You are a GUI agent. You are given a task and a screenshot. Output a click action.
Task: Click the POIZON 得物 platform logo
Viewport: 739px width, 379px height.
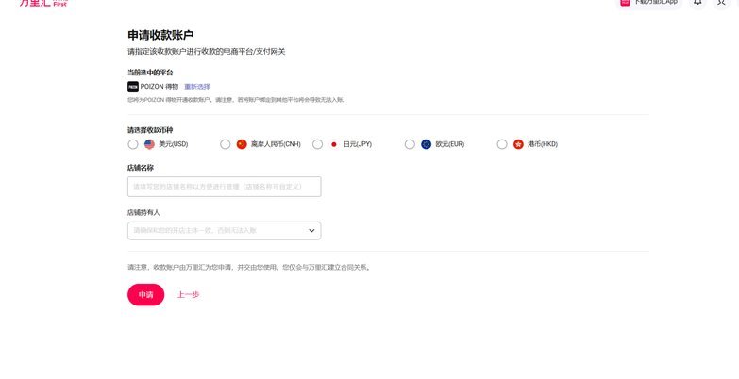click(133, 87)
